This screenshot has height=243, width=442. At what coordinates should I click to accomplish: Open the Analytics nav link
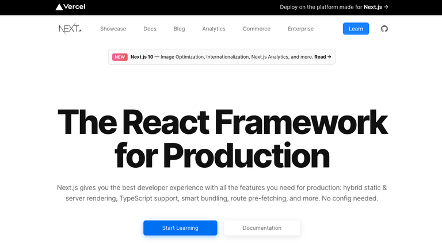click(214, 29)
